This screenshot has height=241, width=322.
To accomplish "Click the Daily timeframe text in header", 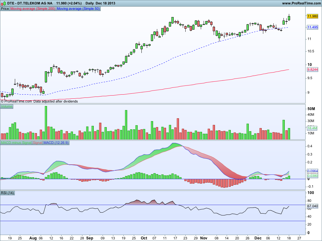I will [x=90, y=3].
